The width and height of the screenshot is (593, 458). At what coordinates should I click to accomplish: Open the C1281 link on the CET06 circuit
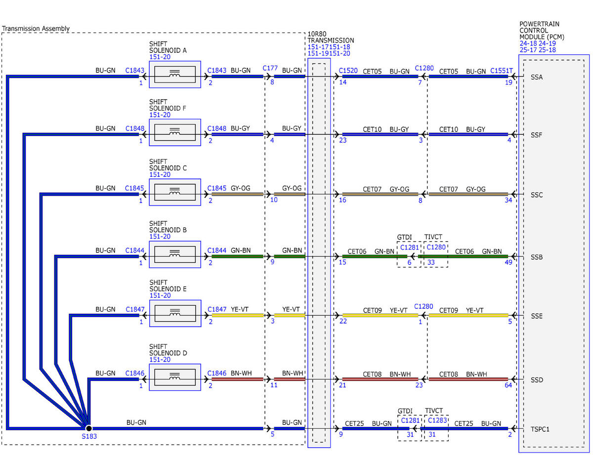point(410,247)
